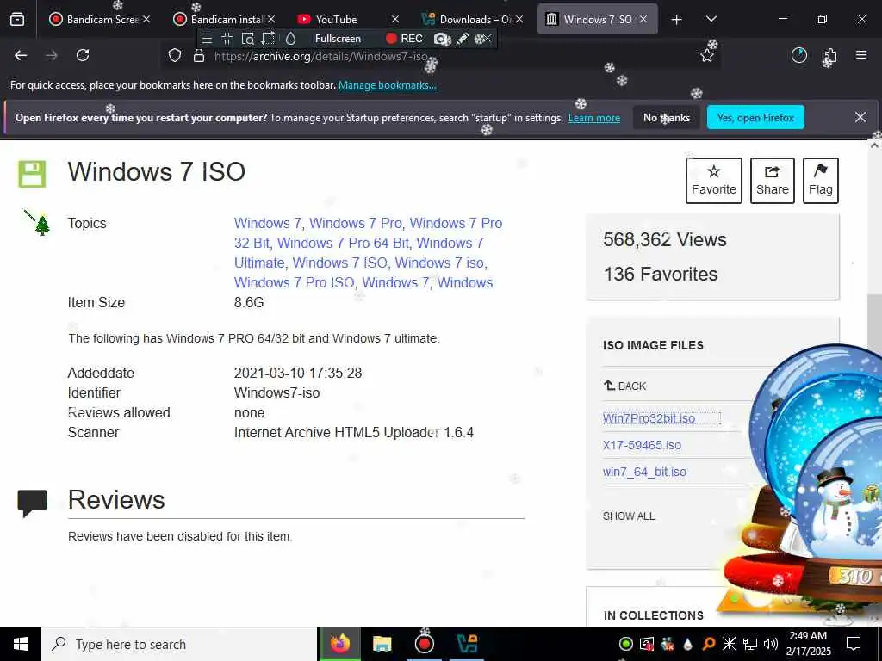Start recording with the REC button
Image resolution: width=882 pixels, height=661 pixels.
pos(405,38)
